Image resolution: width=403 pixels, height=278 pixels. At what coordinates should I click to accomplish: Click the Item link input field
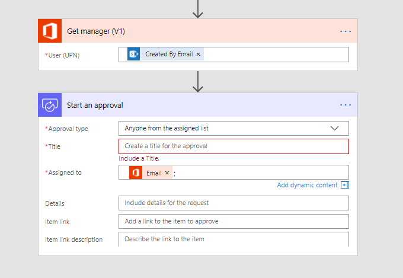234,222
